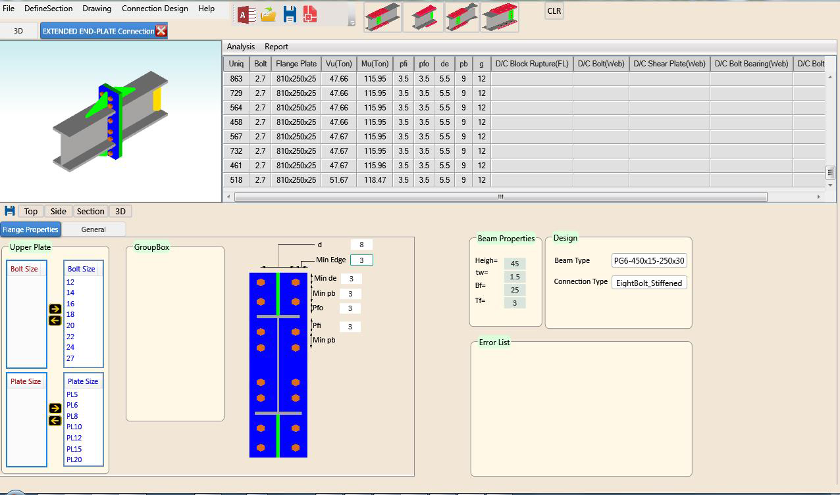Expand the toolbar overflow dropdown arrow
Screen dimensions: 840x495
(352, 23)
